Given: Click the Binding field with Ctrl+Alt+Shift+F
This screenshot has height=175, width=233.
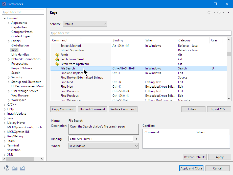Looking at the screenshot, I should [101, 139].
